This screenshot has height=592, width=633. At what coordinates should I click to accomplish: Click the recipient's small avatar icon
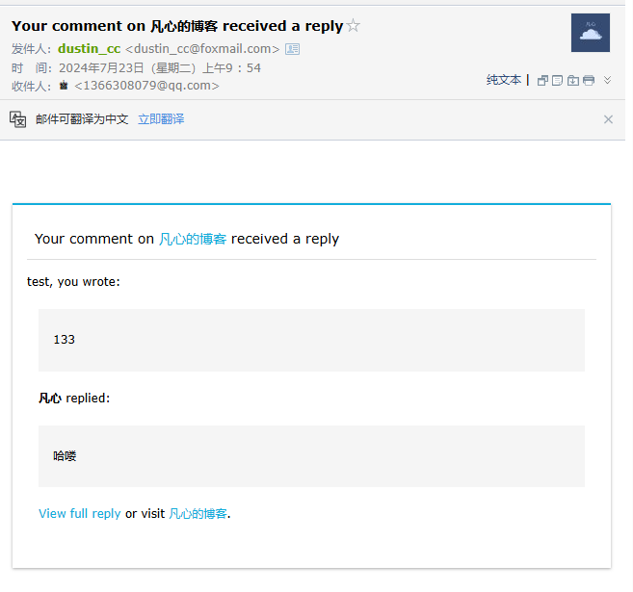[x=64, y=86]
